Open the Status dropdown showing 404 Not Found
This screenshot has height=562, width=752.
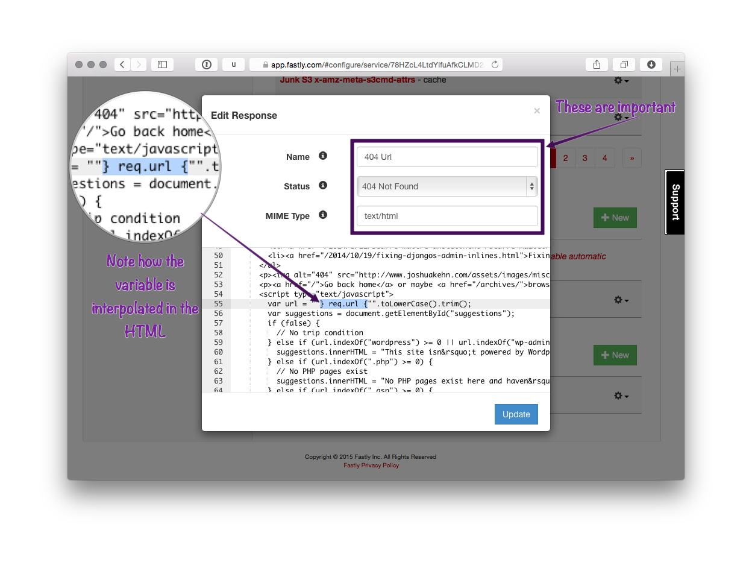[x=447, y=186]
